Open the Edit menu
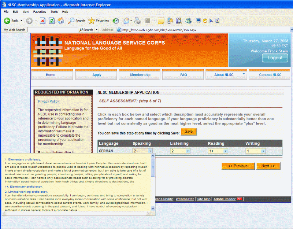Viewport: 293px width, 229px height. click(15, 12)
